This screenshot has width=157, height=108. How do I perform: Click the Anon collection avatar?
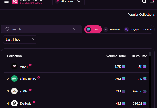14,66
